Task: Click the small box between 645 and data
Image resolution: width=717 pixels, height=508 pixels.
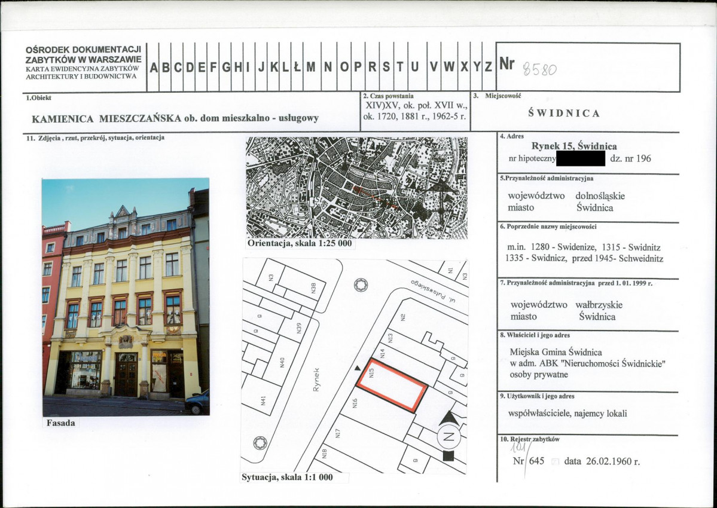Action: pyautogui.click(x=555, y=461)
